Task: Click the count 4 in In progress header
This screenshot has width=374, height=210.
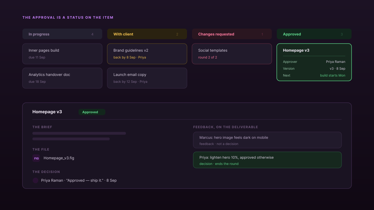Action: tap(92, 34)
